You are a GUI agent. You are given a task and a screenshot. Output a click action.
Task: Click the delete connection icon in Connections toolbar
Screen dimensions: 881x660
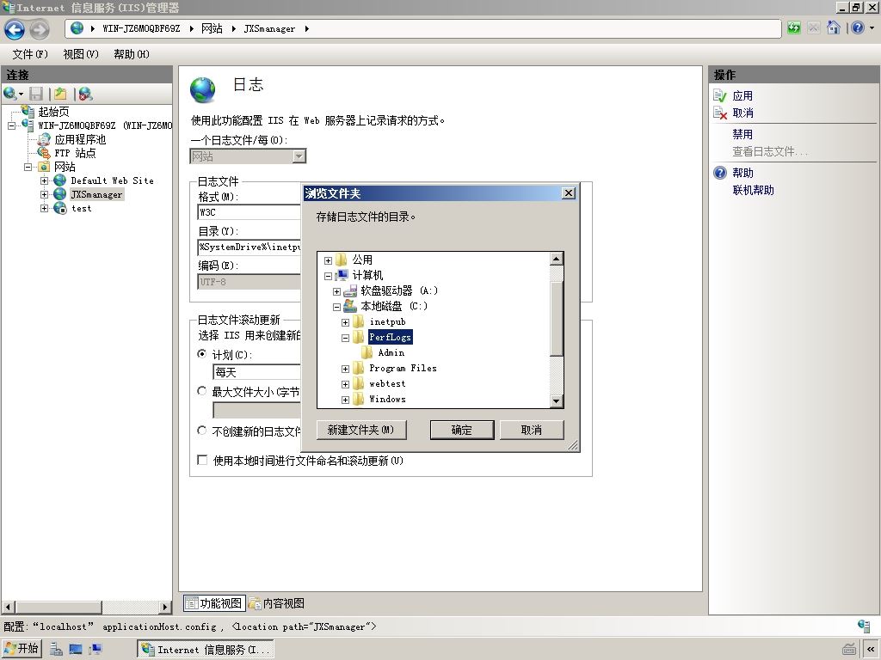click(x=85, y=94)
